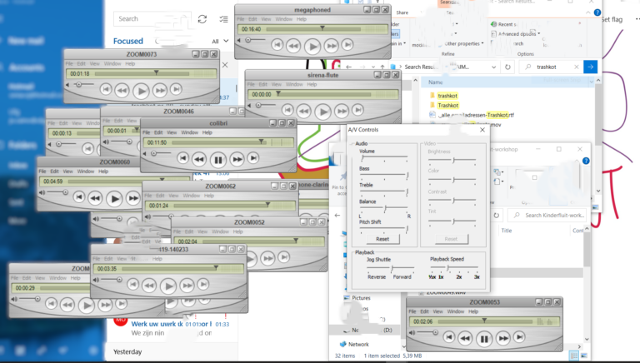Open Help menu in ZOOM0053 player
Image resolution: width=640 pixels, height=363 pixels.
(x=473, y=311)
